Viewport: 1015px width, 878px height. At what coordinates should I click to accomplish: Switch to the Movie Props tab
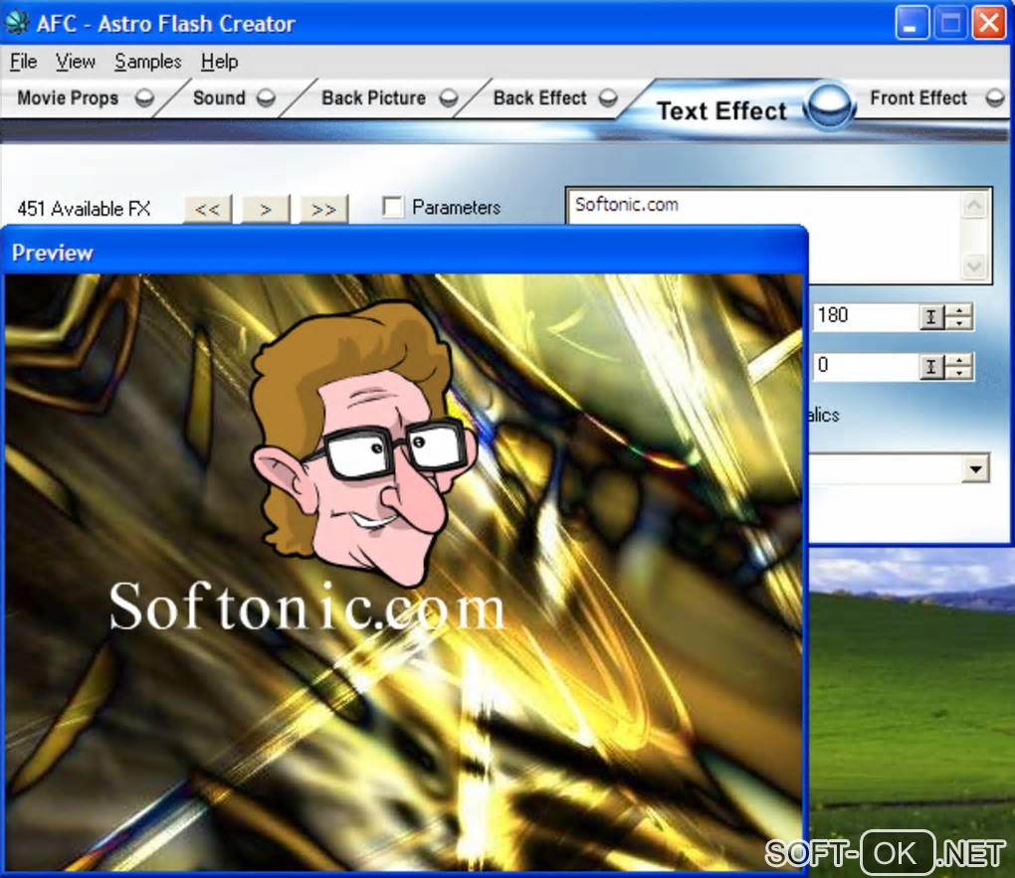coord(68,97)
